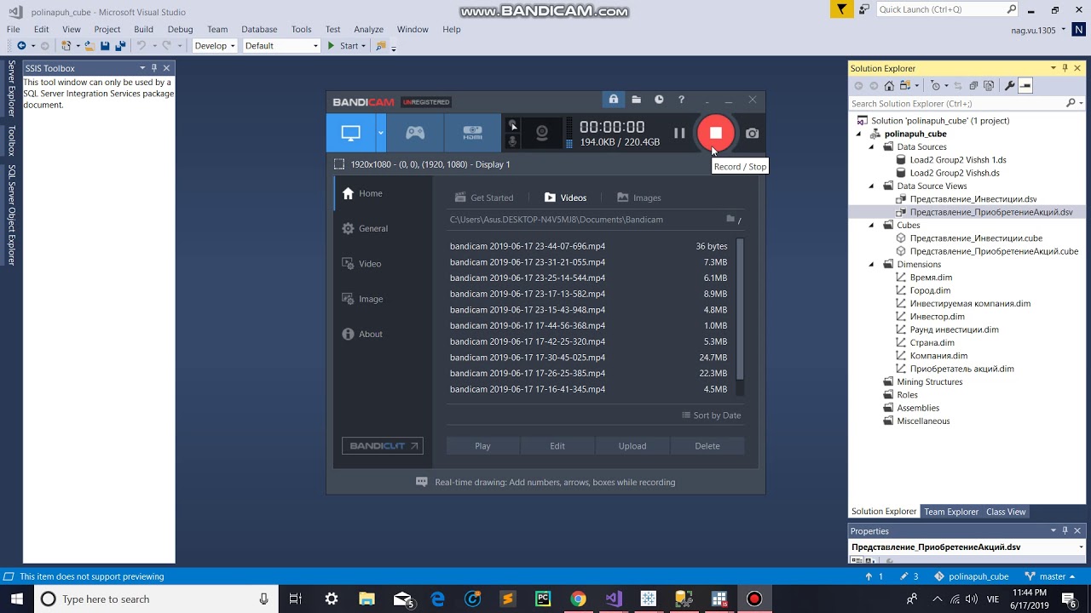
Task: Open Settings gear in Windows taskbar
Action: tap(332, 599)
